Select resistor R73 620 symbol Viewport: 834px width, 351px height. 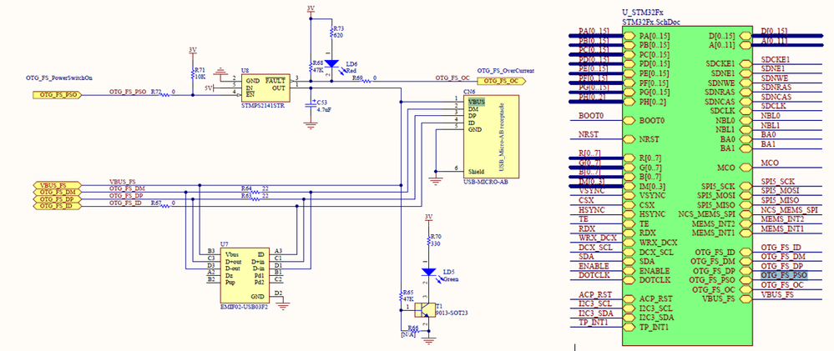click(331, 33)
